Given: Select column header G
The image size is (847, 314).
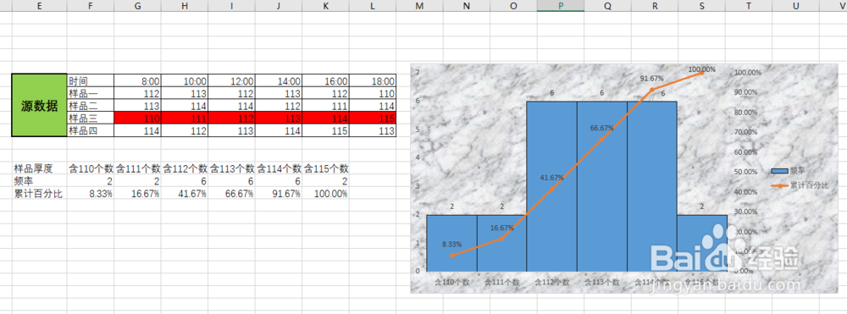Looking at the screenshot, I should click(137, 5).
